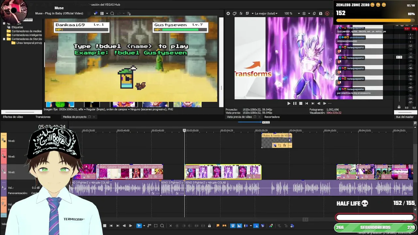Toggle the grid overlay icon in preview
Image resolution: width=418 pixels, height=235 pixels.
click(x=304, y=13)
